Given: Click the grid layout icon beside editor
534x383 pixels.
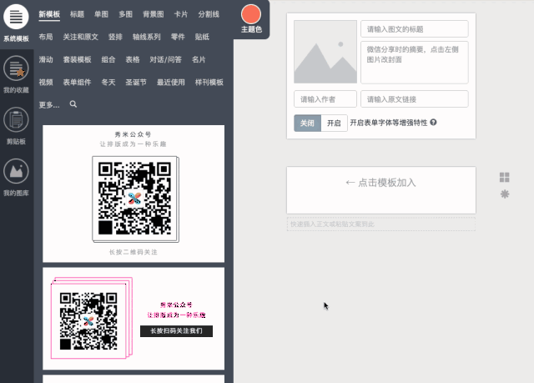Looking at the screenshot, I should pos(504,178).
